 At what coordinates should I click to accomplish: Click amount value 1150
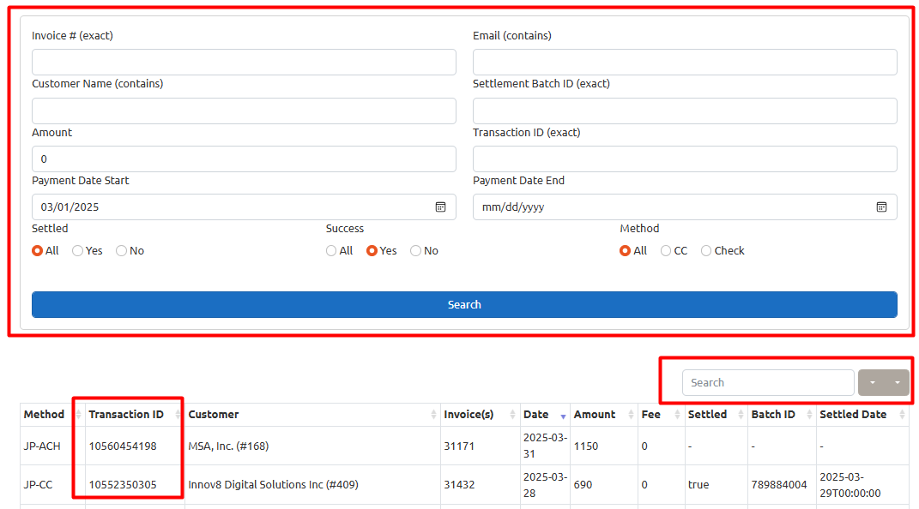(586, 446)
